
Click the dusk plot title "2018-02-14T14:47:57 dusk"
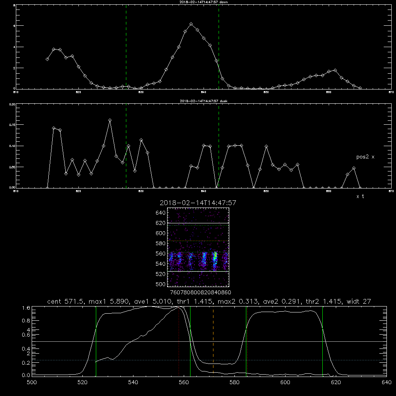click(x=204, y=101)
